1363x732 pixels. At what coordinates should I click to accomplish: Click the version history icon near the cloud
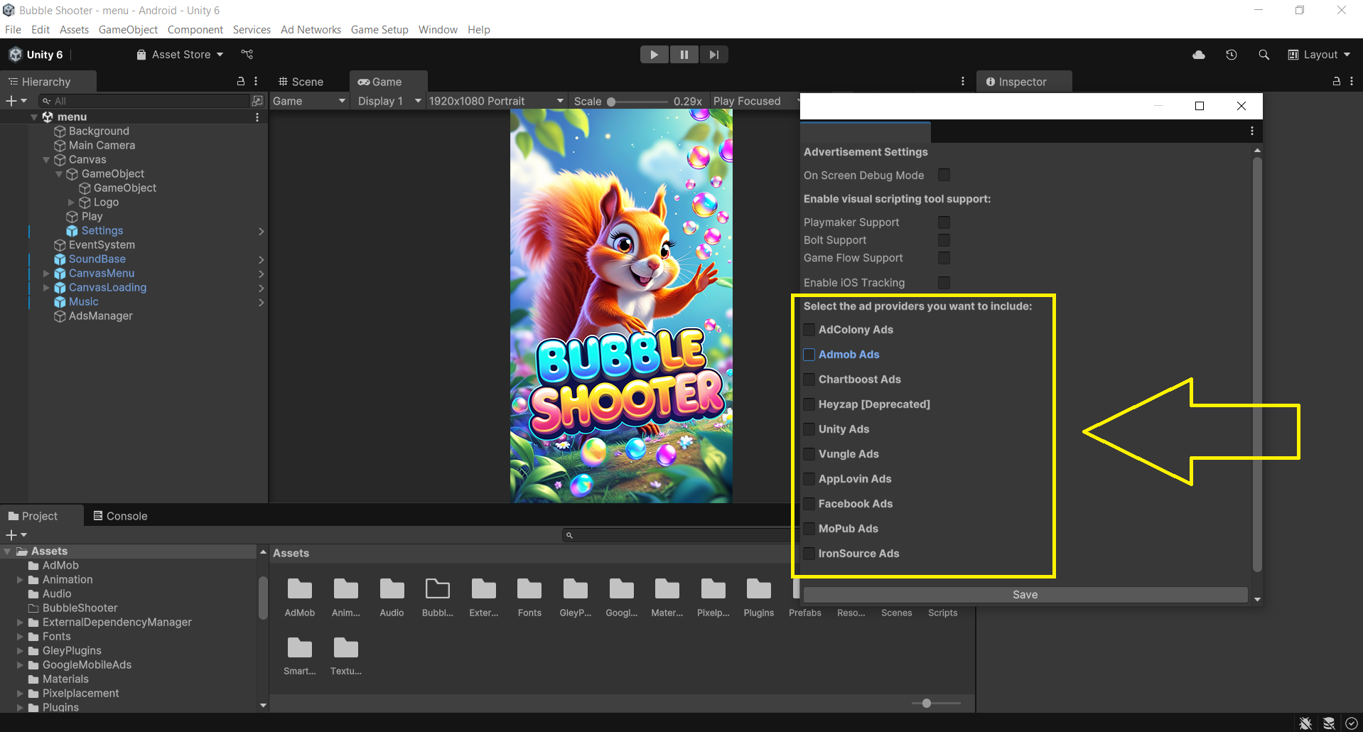pyautogui.click(x=1231, y=54)
